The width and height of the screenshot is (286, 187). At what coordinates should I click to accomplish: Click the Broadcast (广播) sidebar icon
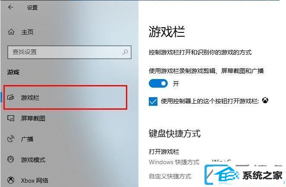[11, 139]
